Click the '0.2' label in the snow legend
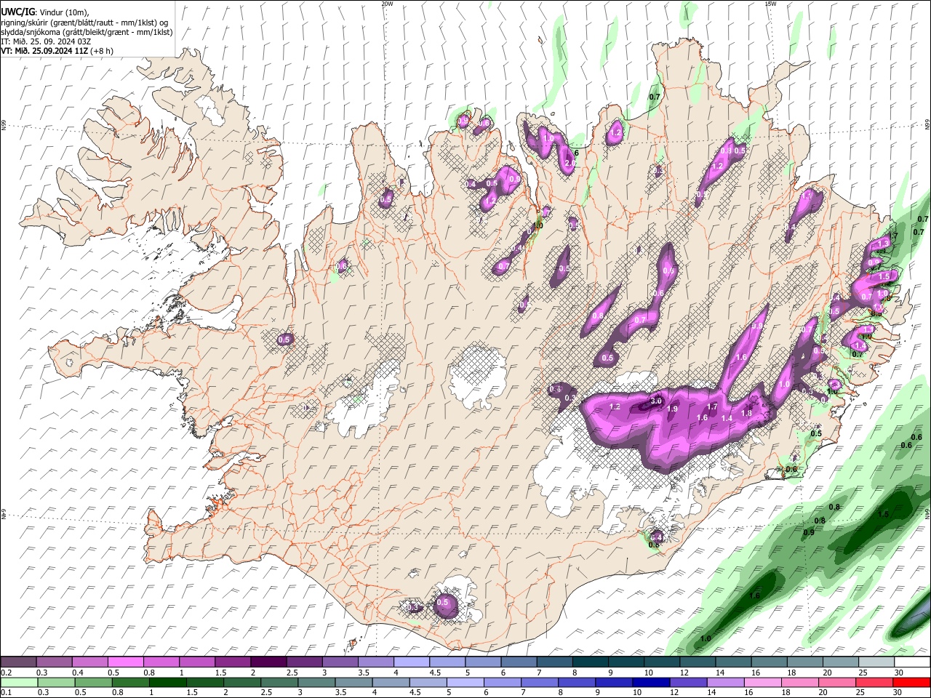931x698 pixels. [x=6, y=673]
